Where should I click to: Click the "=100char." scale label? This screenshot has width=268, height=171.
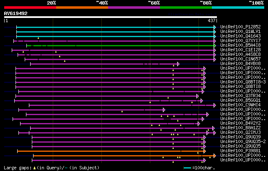(x=204, y=168)
